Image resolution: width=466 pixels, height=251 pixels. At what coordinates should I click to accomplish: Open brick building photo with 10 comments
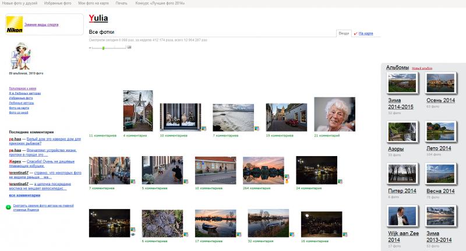216,171
